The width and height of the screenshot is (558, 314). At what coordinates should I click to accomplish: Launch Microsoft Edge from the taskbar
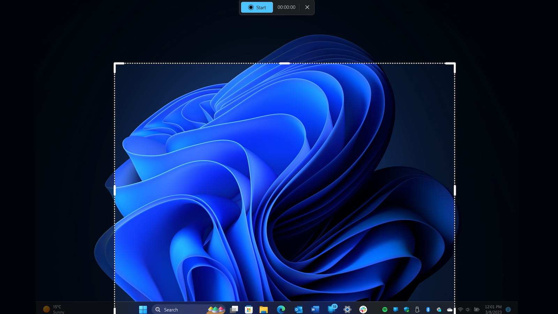coord(281,309)
